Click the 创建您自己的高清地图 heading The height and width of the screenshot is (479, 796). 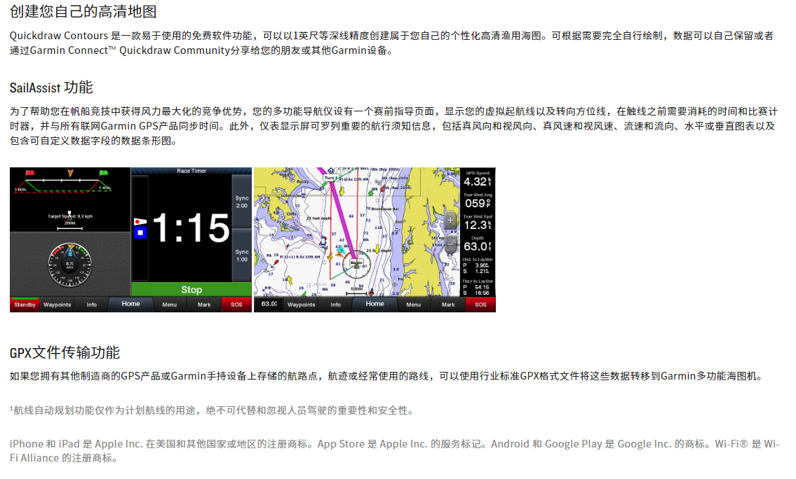(83, 11)
